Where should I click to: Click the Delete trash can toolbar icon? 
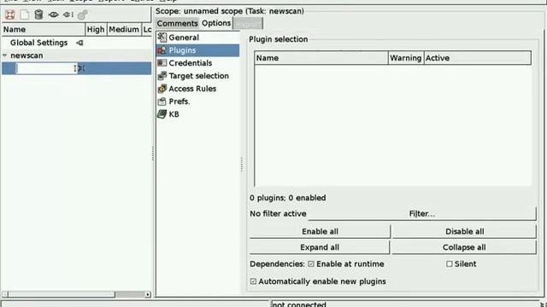(38, 14)
